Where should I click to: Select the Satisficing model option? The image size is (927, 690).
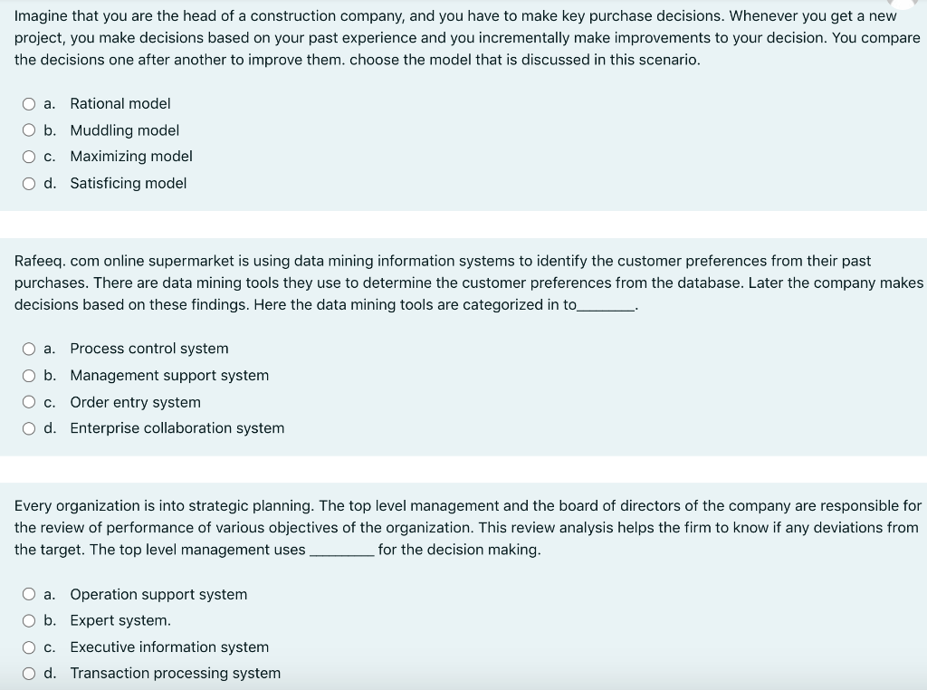(29, 183)
